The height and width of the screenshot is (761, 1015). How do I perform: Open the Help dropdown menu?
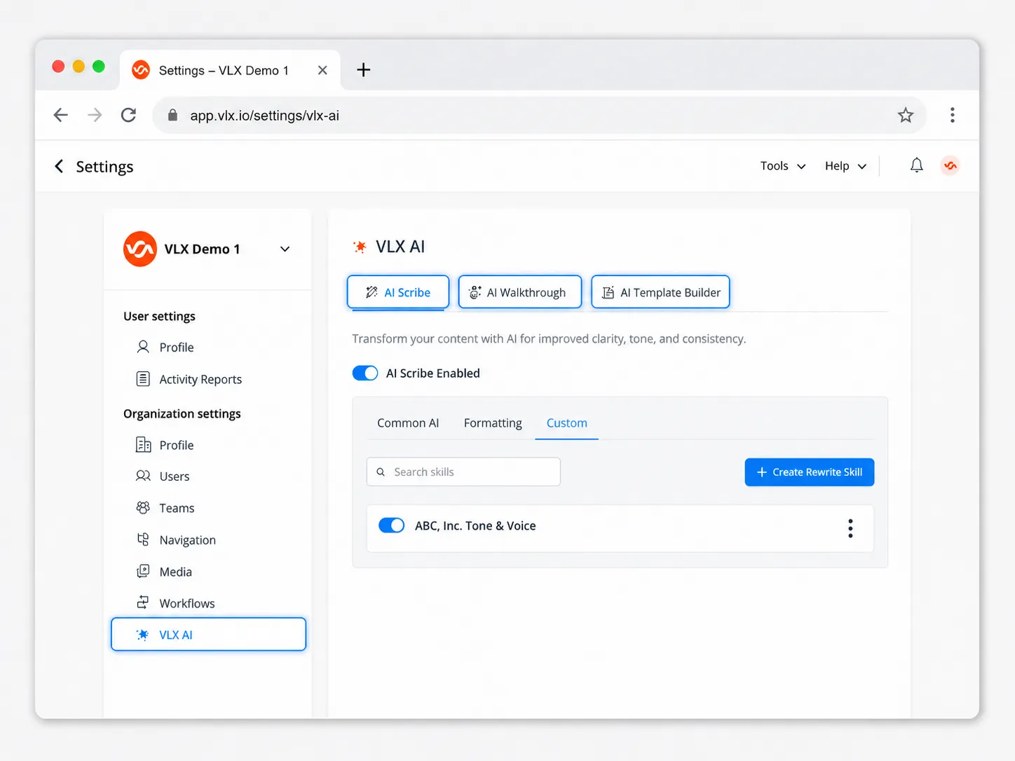click(845, 166)
